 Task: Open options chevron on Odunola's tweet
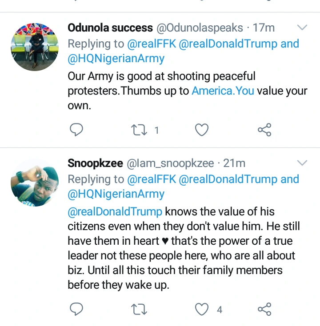pos(302,28)
